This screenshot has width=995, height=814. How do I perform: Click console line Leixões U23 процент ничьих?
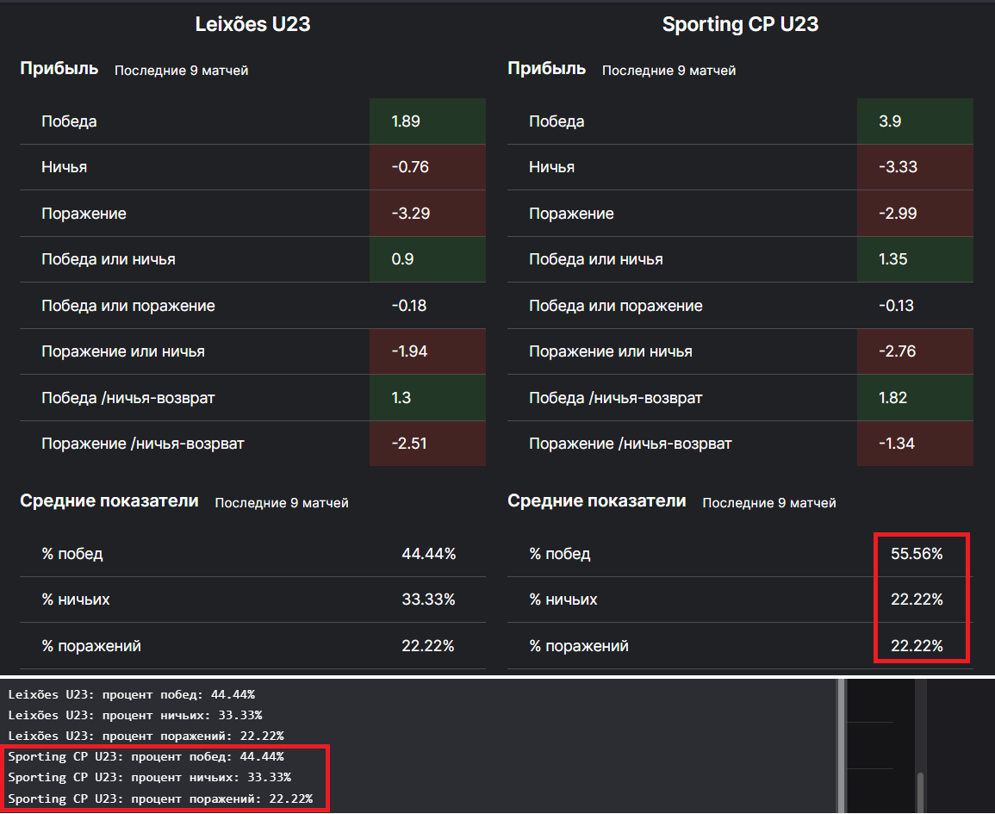pos(134,715)
